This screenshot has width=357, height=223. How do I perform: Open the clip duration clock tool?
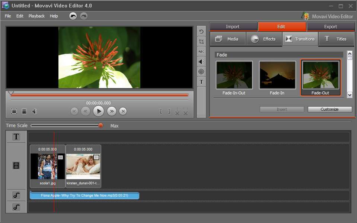click(x=201, y=71)
